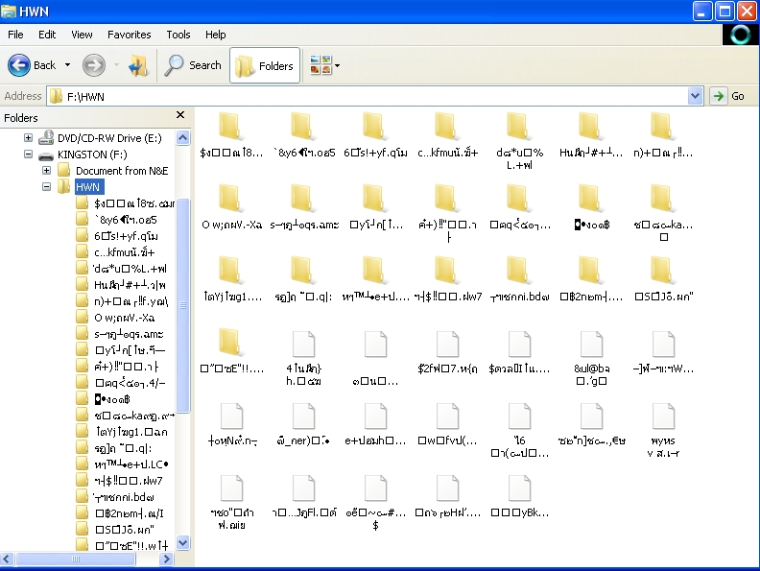Select HWN folder in tree
This screenshot has width=760, height=571.
[x=87, y=187]
